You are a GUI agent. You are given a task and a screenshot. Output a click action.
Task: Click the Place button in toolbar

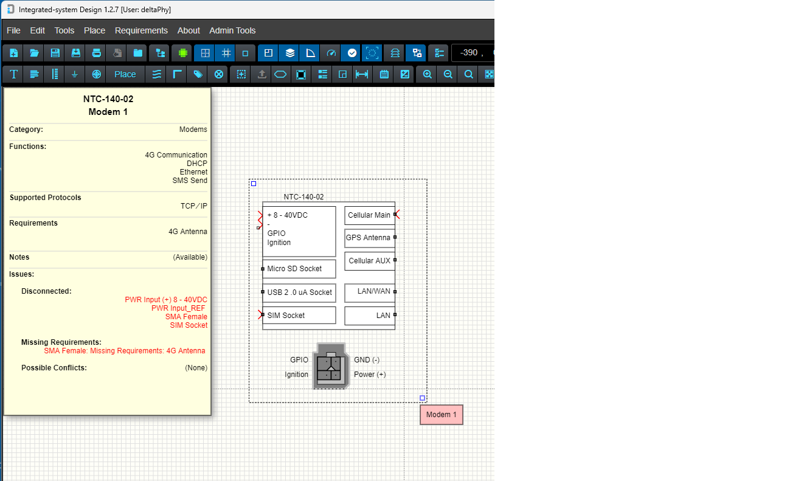(125, 74)
